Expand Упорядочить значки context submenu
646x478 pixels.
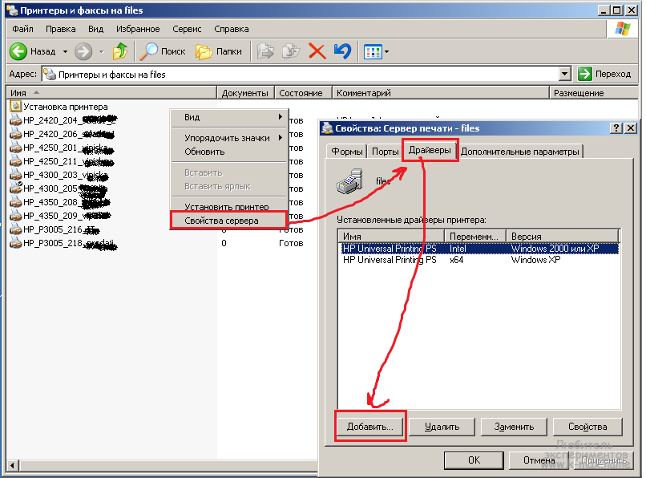[x=228, y=138]
